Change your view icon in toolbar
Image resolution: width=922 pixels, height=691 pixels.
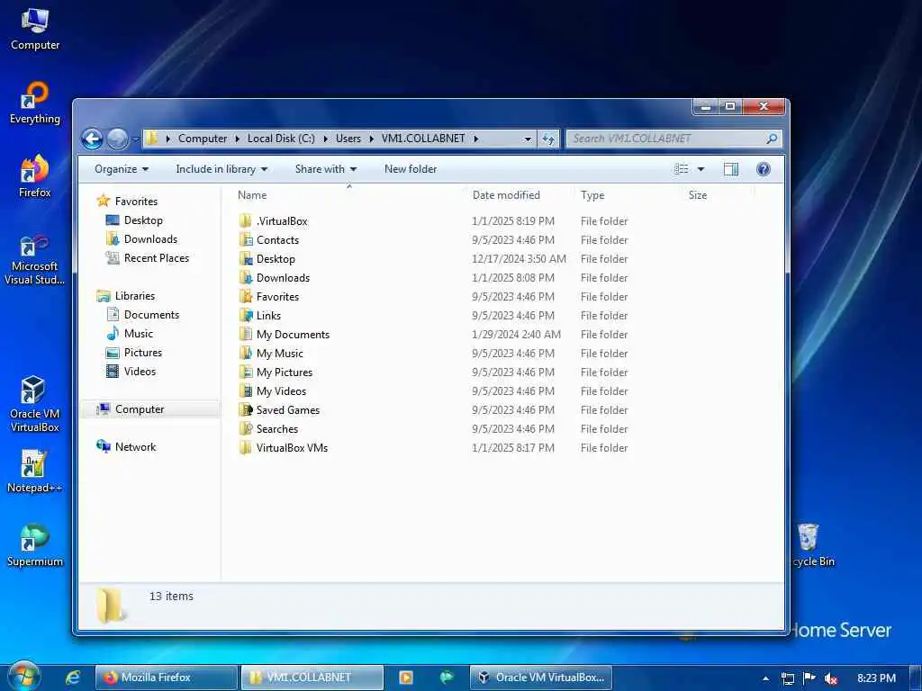tap(682, 169)
